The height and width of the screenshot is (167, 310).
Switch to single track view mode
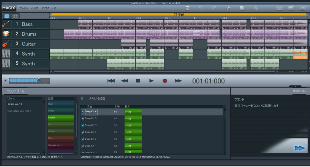point(7,16)
